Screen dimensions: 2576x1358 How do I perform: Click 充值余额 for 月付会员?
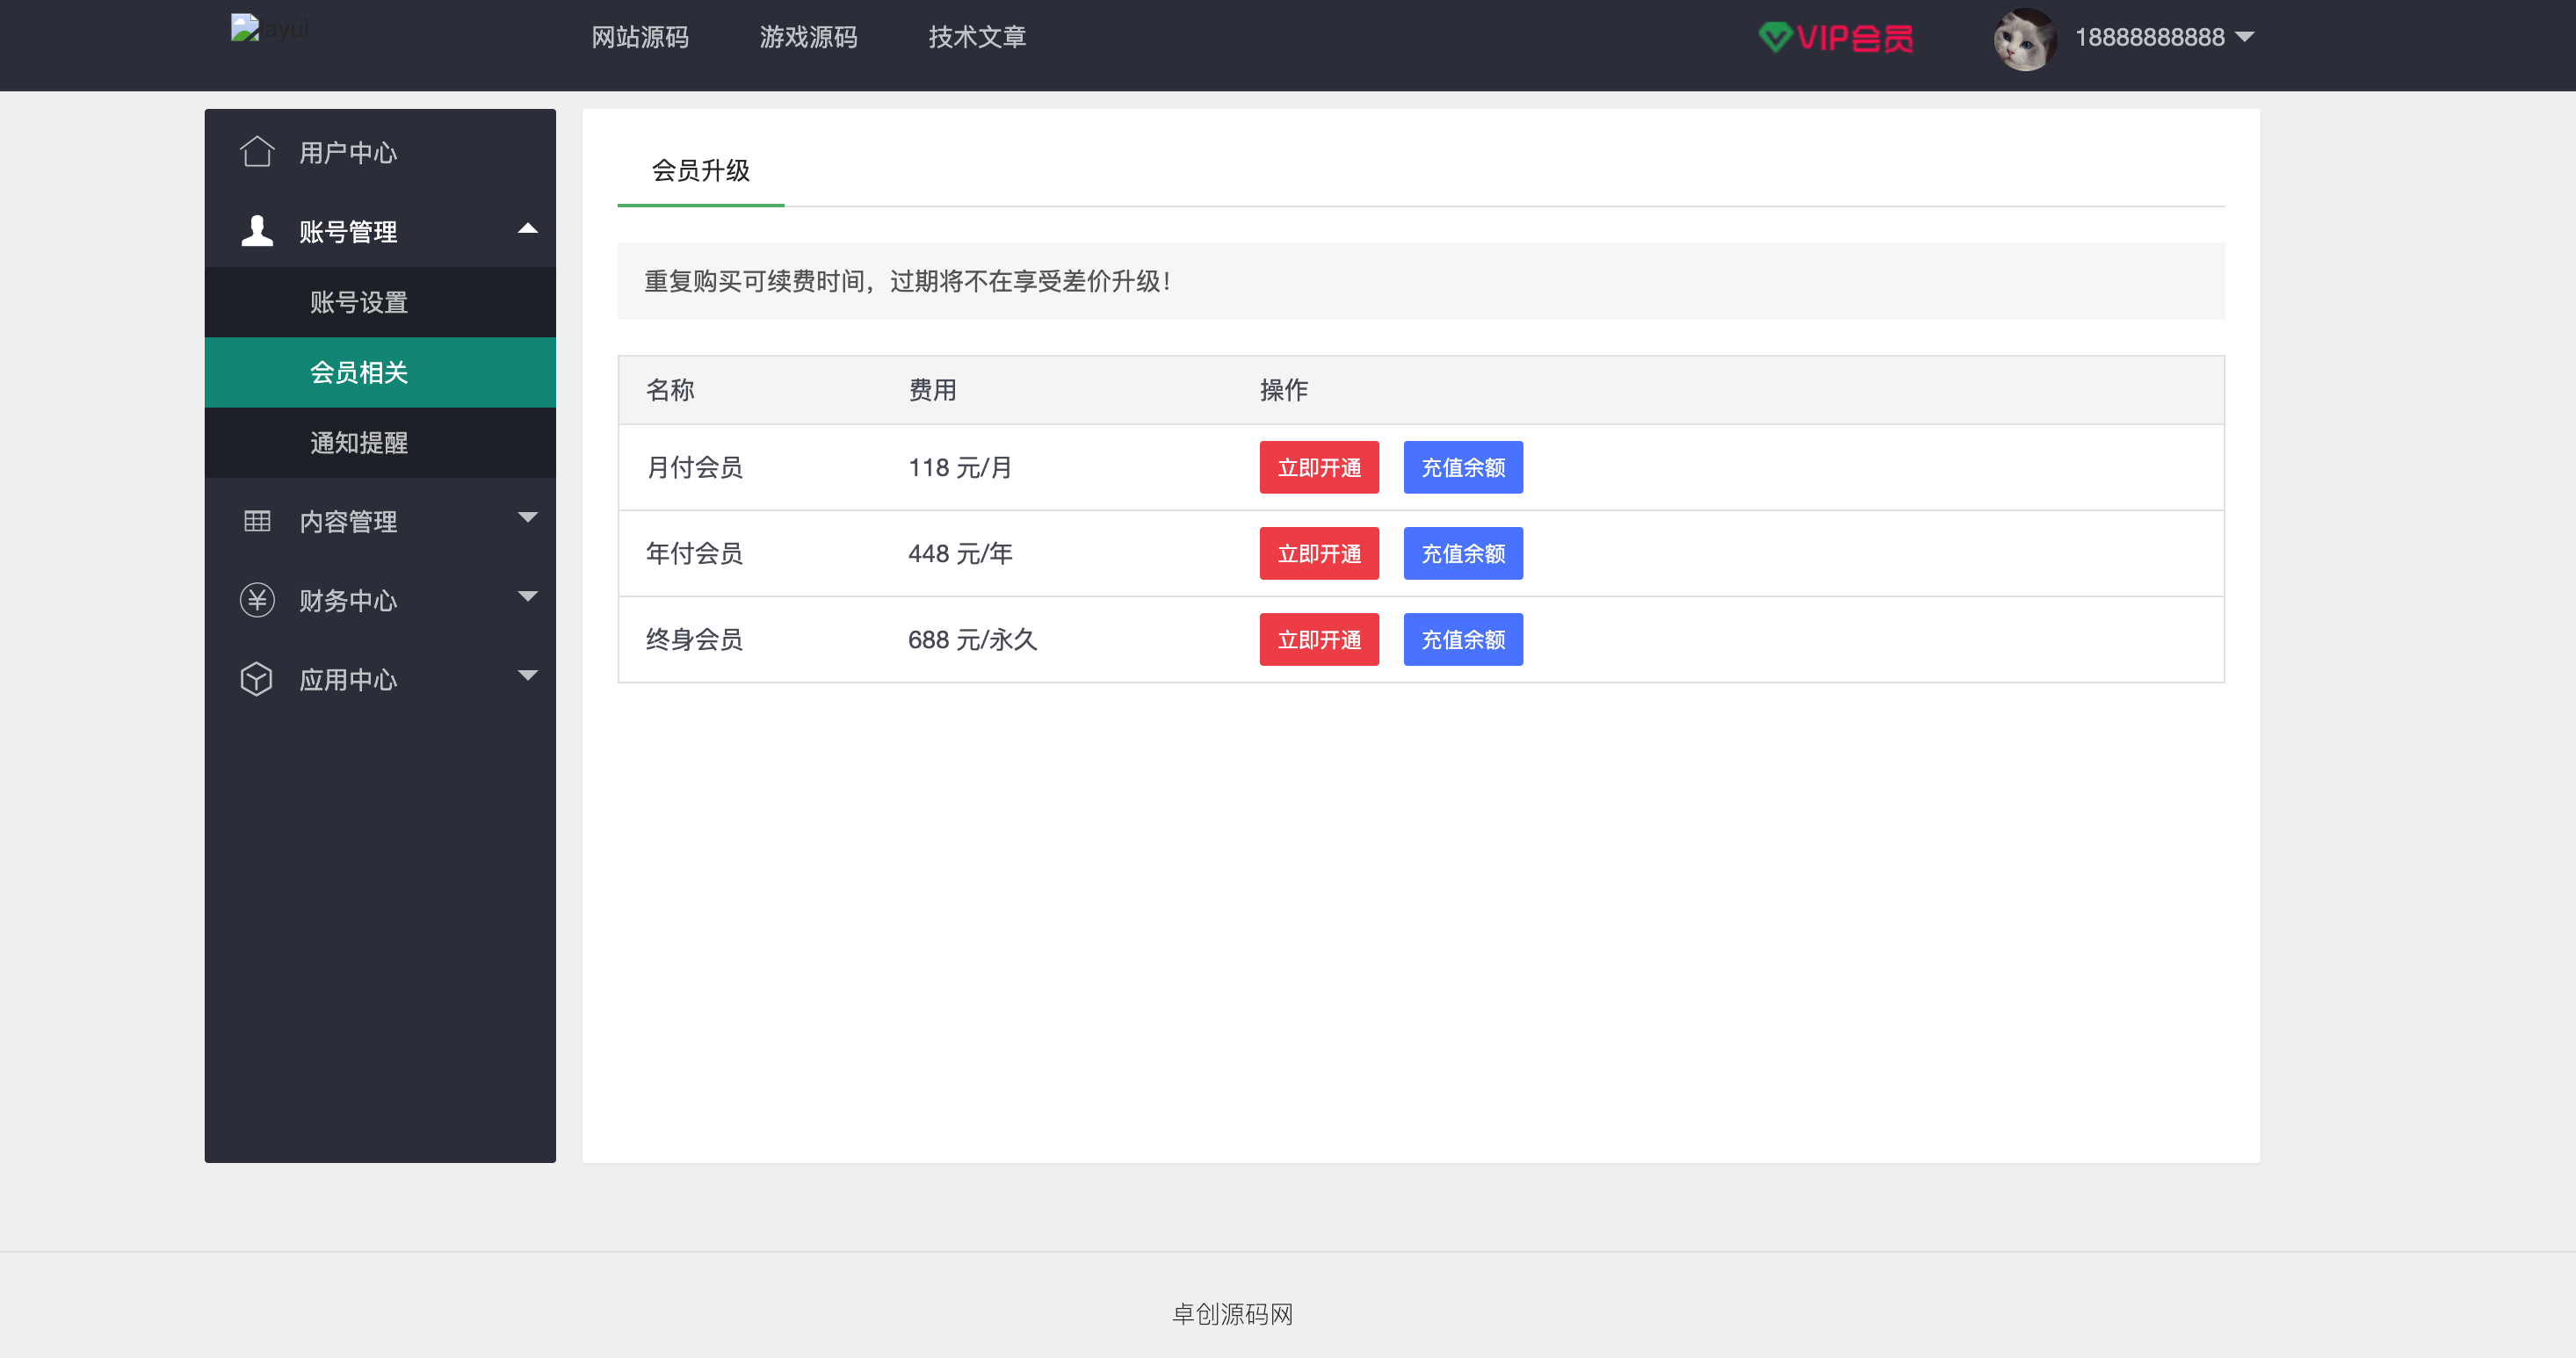(1463, 467)
